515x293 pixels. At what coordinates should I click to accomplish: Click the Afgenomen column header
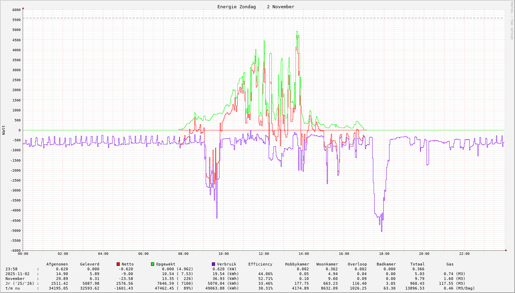[57, 264]
